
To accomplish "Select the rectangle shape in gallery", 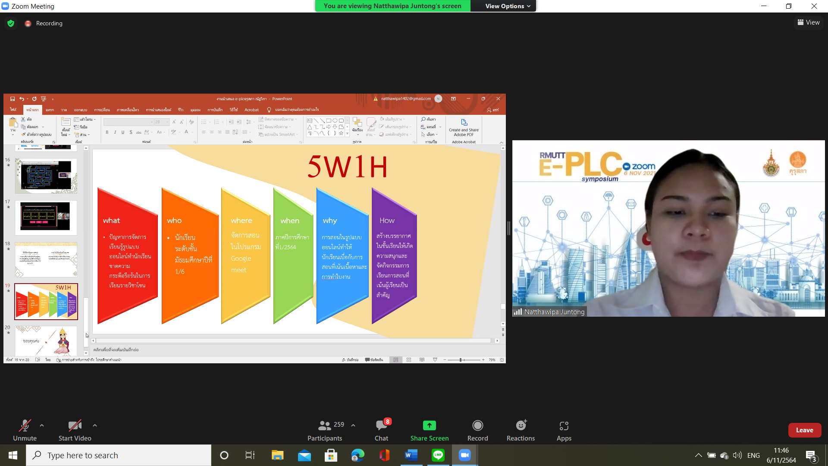I will tap(328, 121).
